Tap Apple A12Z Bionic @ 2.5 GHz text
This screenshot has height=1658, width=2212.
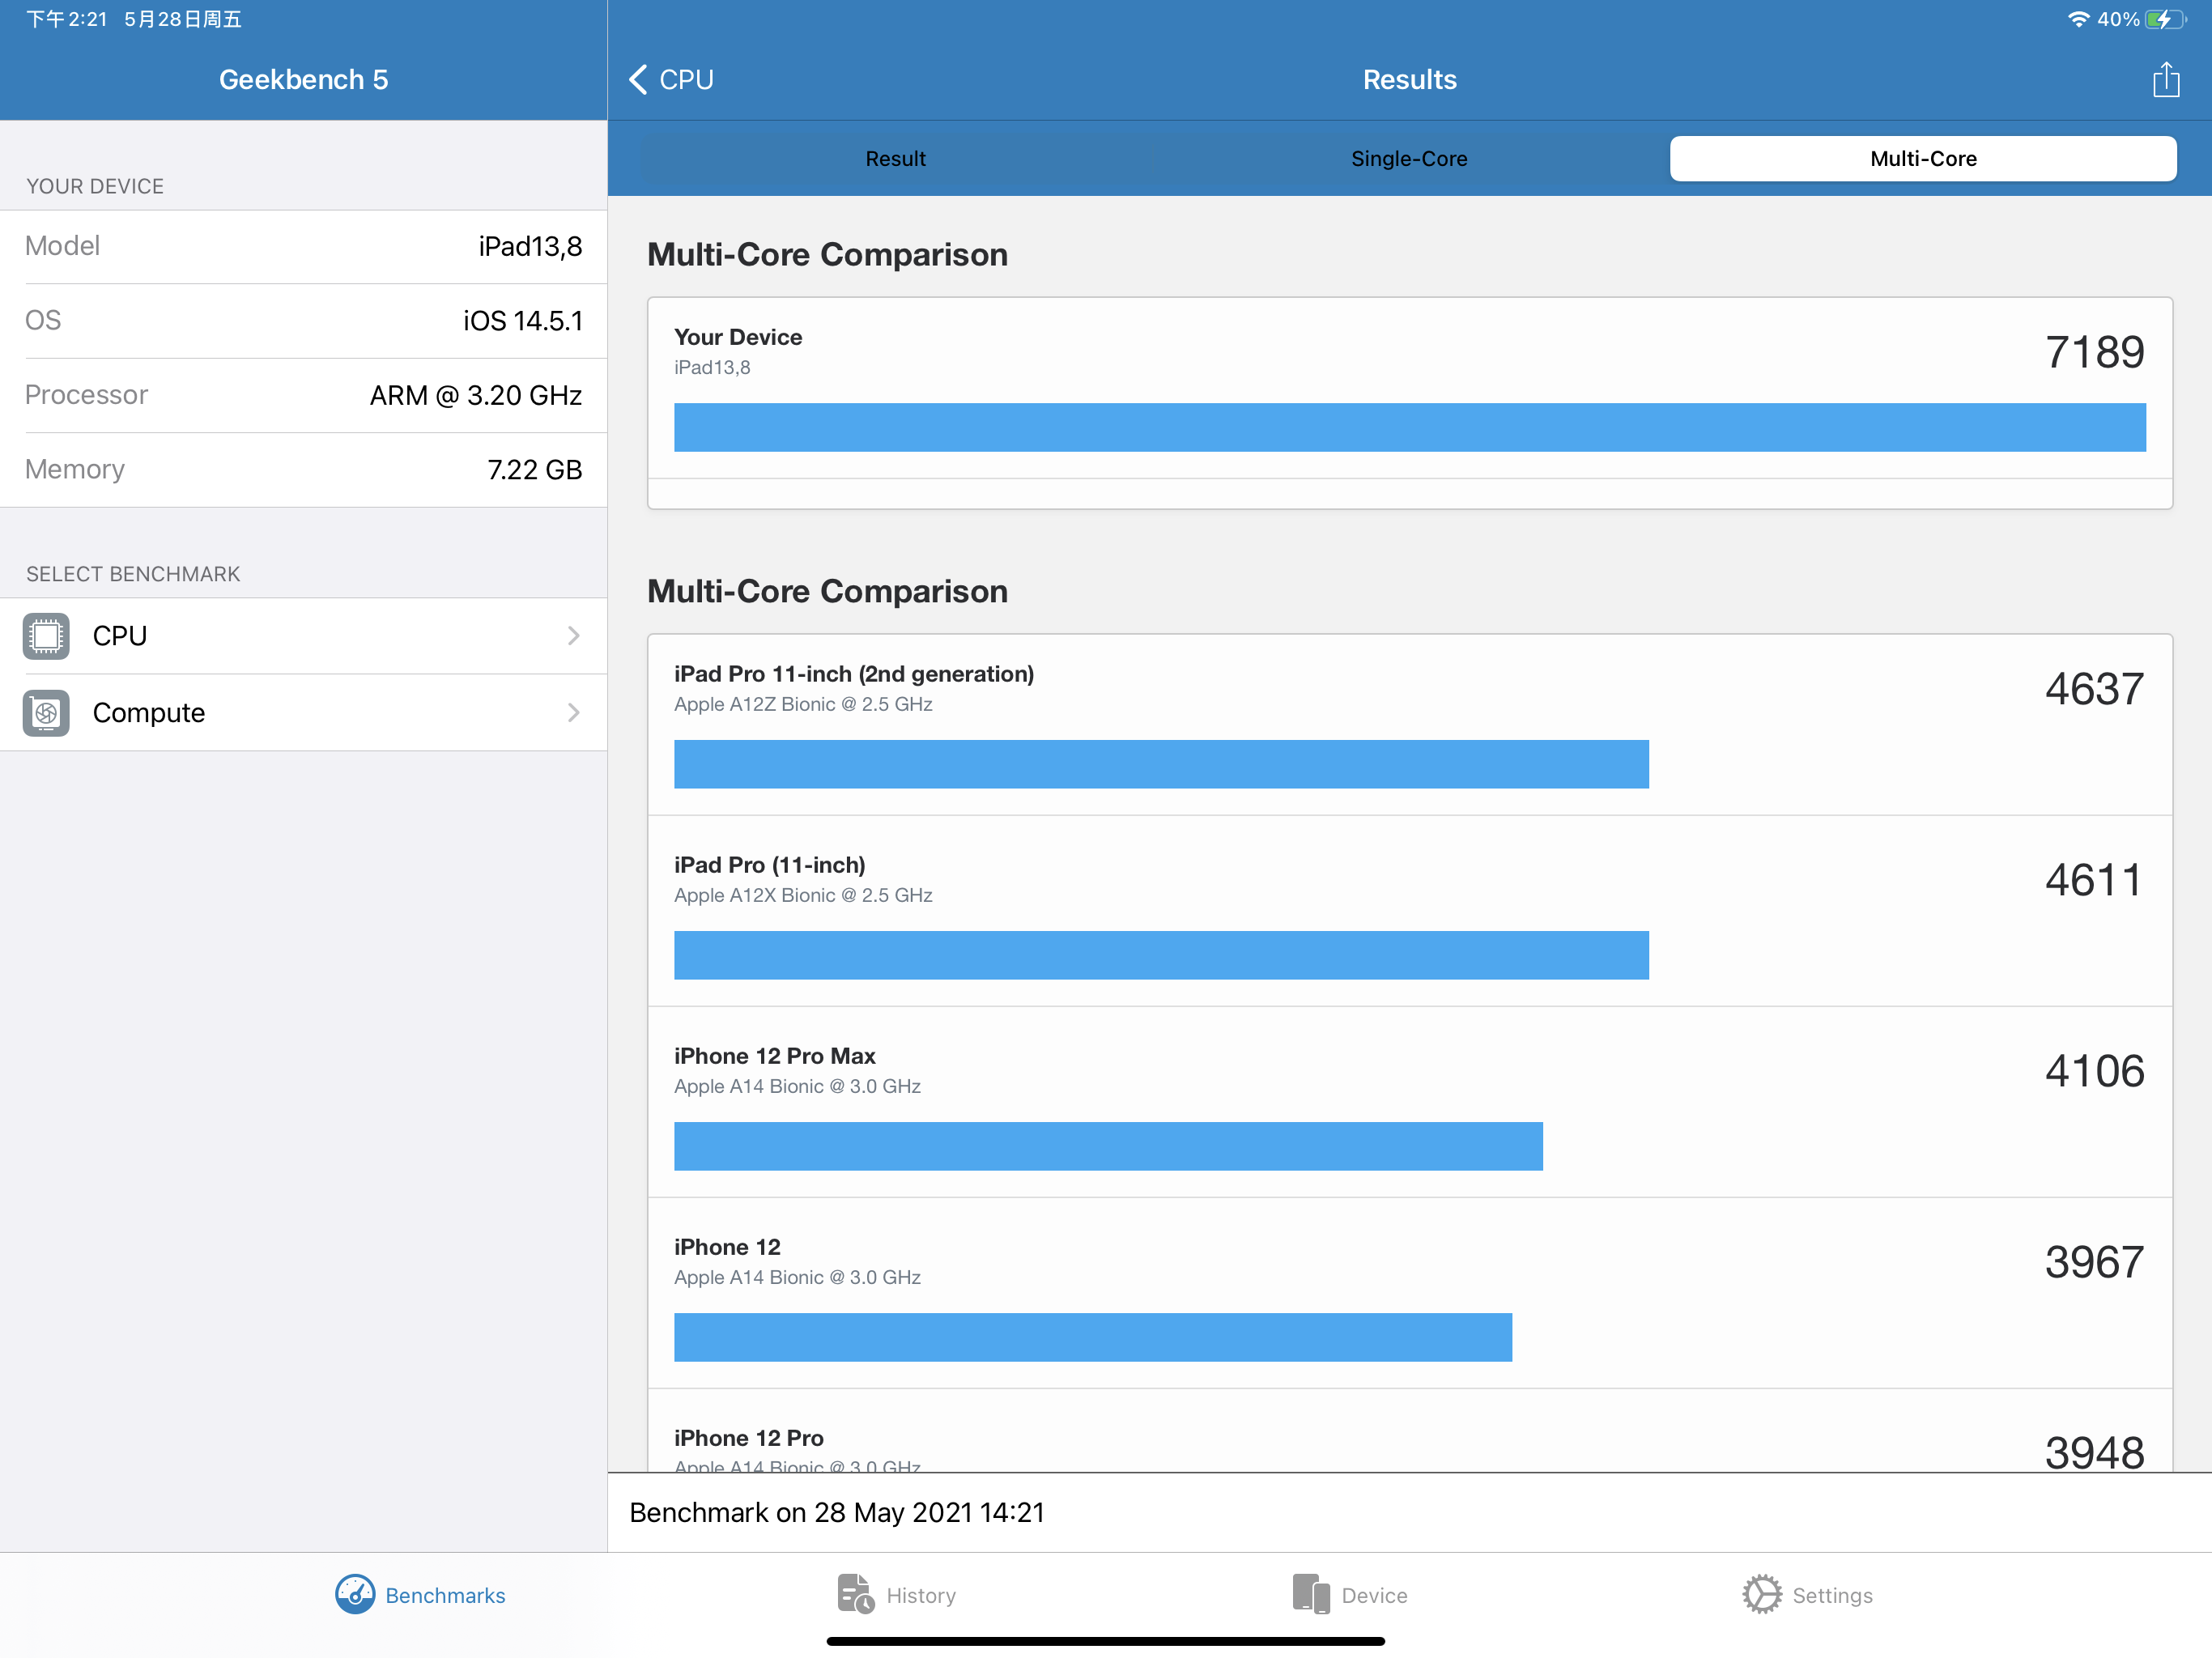click(x=803, y=704)
